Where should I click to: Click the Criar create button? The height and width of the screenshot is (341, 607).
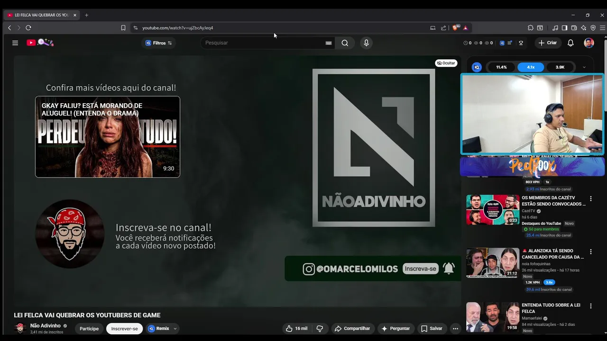pyautogui.click(x=548, y=43)
